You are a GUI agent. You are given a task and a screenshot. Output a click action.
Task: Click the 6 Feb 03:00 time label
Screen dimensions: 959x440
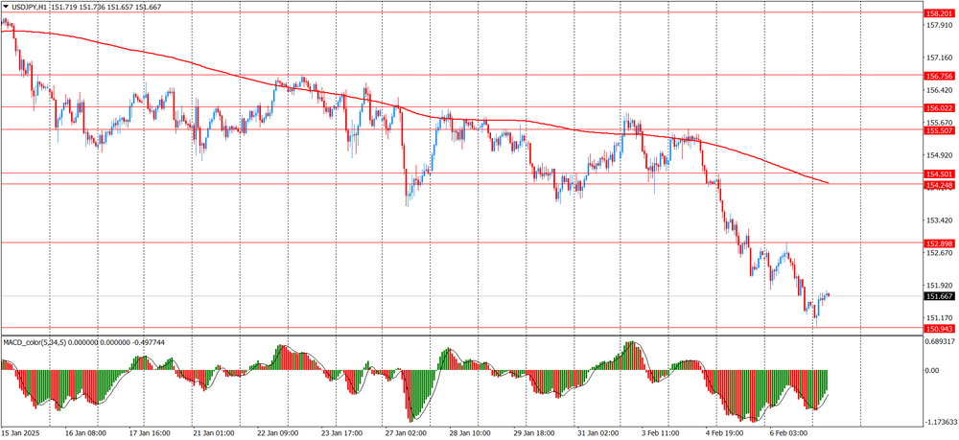coord(792,433)
